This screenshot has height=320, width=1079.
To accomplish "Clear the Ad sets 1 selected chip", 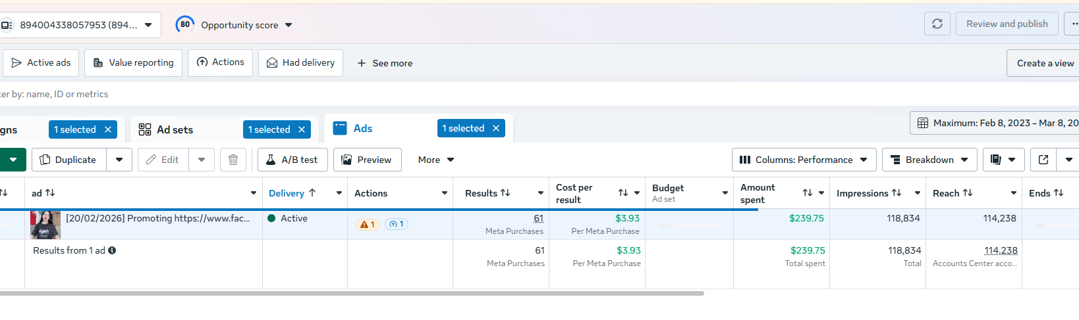I will tap(302, 129).
